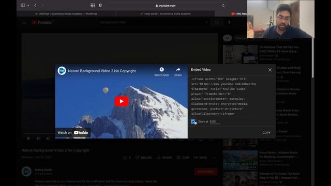Reload the page with refresh icon
The image size is (331, 186).
[223, 6]
